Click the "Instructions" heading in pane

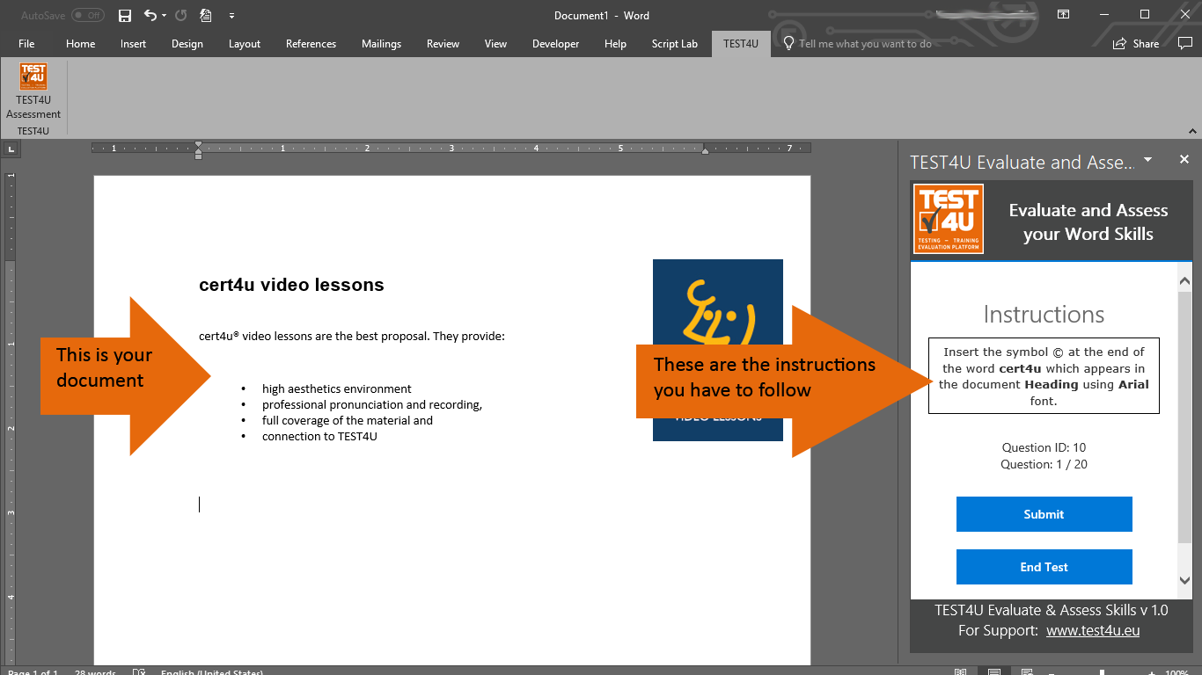tap(1044, 315)
